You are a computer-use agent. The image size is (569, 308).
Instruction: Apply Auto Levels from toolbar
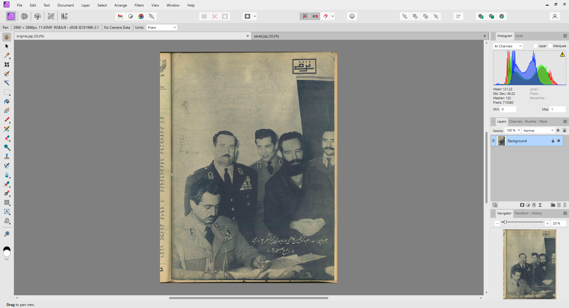point(120,16)
